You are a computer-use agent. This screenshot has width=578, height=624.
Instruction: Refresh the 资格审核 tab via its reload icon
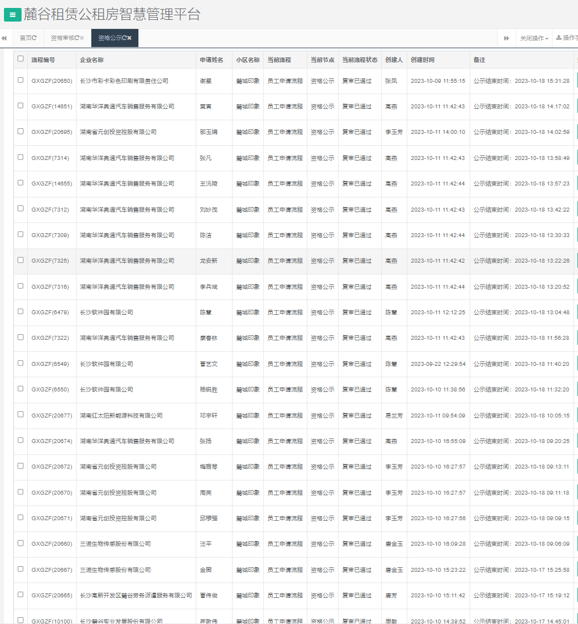tap(77, 38)
